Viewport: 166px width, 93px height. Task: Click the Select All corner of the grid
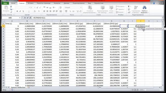(3, 21)
